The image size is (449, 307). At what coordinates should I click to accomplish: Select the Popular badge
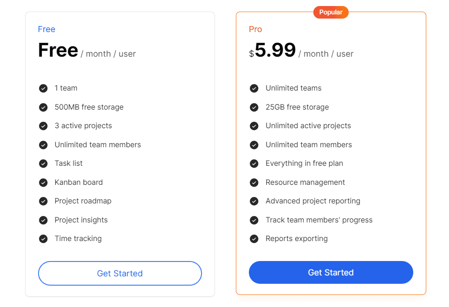331,12
